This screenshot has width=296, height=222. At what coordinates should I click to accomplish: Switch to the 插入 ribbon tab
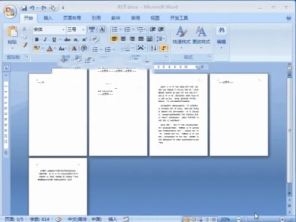pos(48,18)
